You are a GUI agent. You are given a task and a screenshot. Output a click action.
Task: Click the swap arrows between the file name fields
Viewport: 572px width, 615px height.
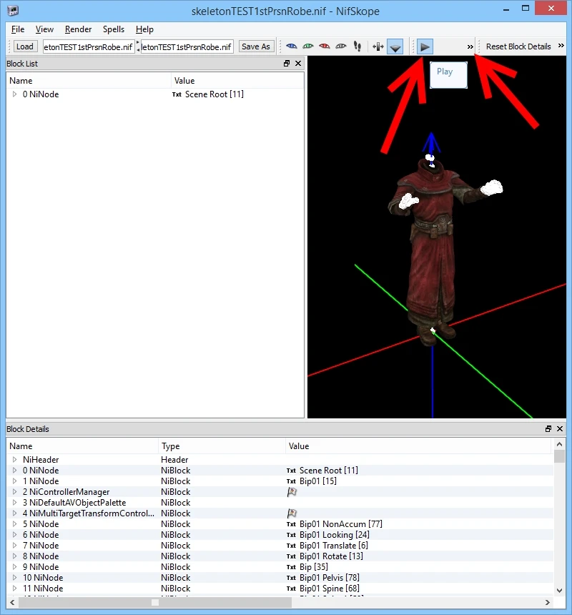[138, 46]
